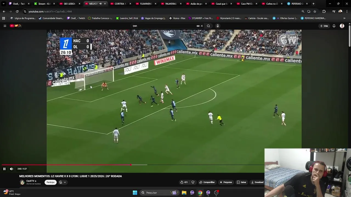This screenshot has height=197, width=351.
Task: Open the tab search dropdown arrow
Action: coord(3,4)
